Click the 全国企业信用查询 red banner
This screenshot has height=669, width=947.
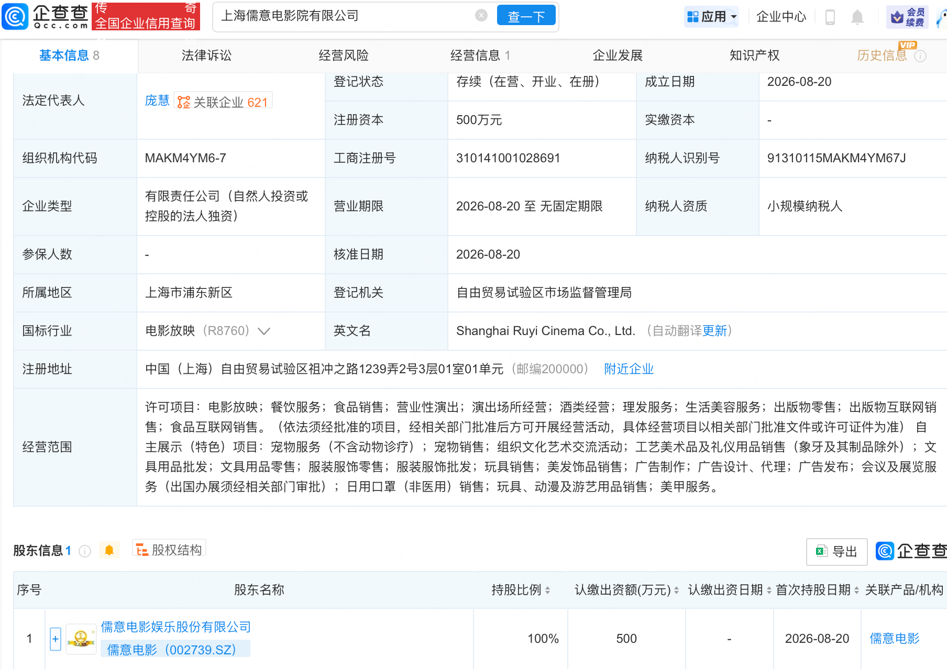[x=146, y=16]
